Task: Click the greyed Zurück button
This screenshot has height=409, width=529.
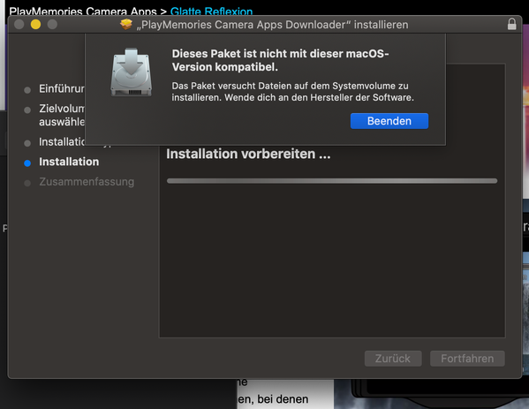Action: (393, 359)
